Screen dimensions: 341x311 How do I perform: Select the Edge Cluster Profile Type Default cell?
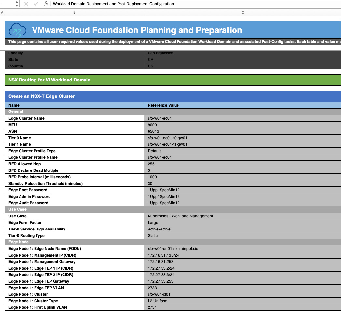(x=243, y=151)
